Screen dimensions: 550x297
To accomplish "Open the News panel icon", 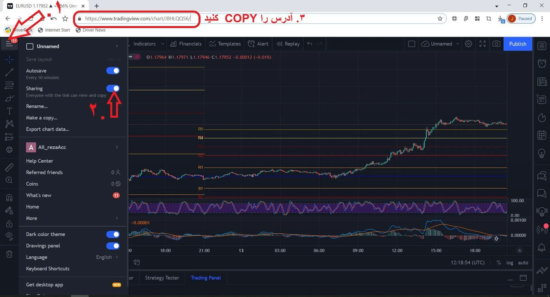I will (542, 82).
